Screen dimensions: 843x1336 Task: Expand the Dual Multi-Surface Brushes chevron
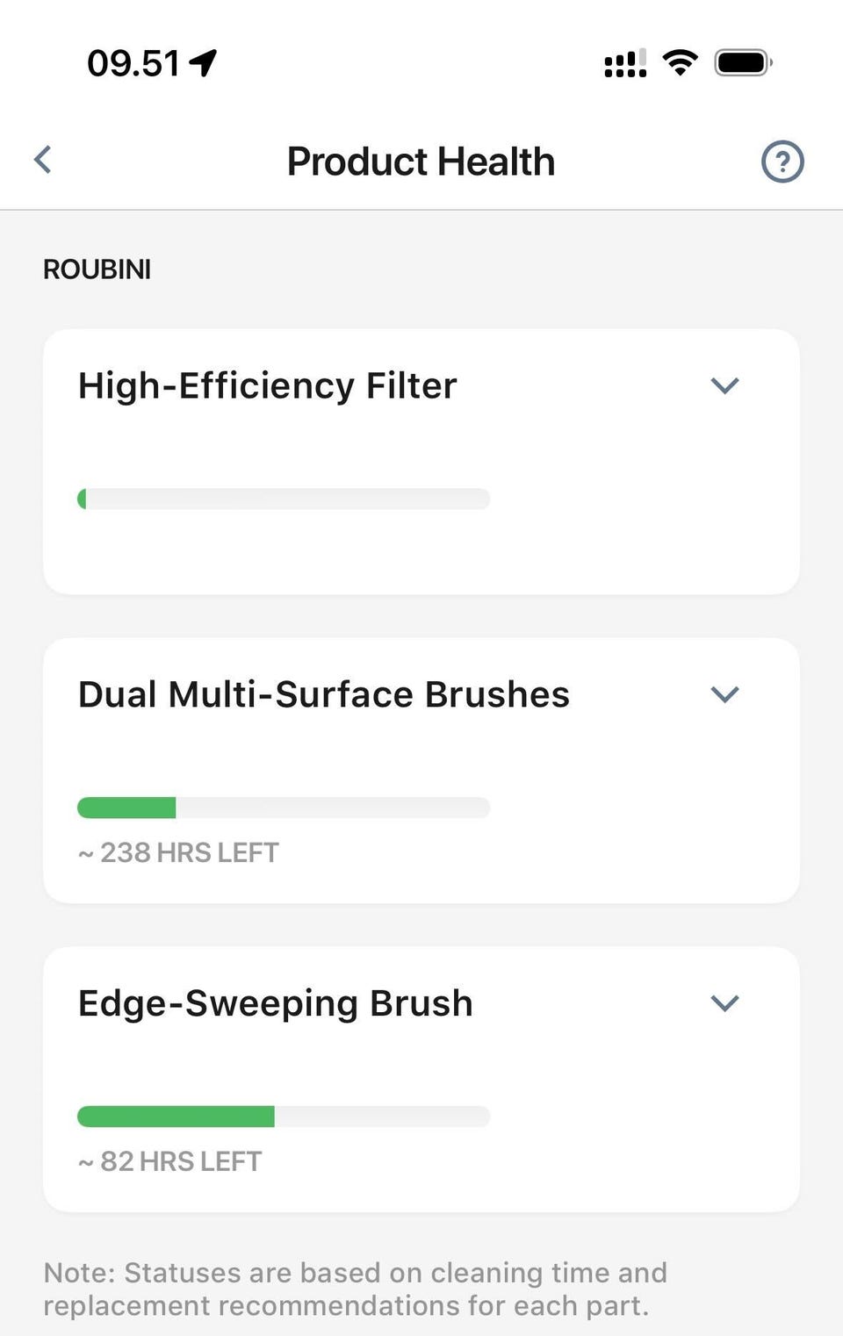[x=724, y=694]
